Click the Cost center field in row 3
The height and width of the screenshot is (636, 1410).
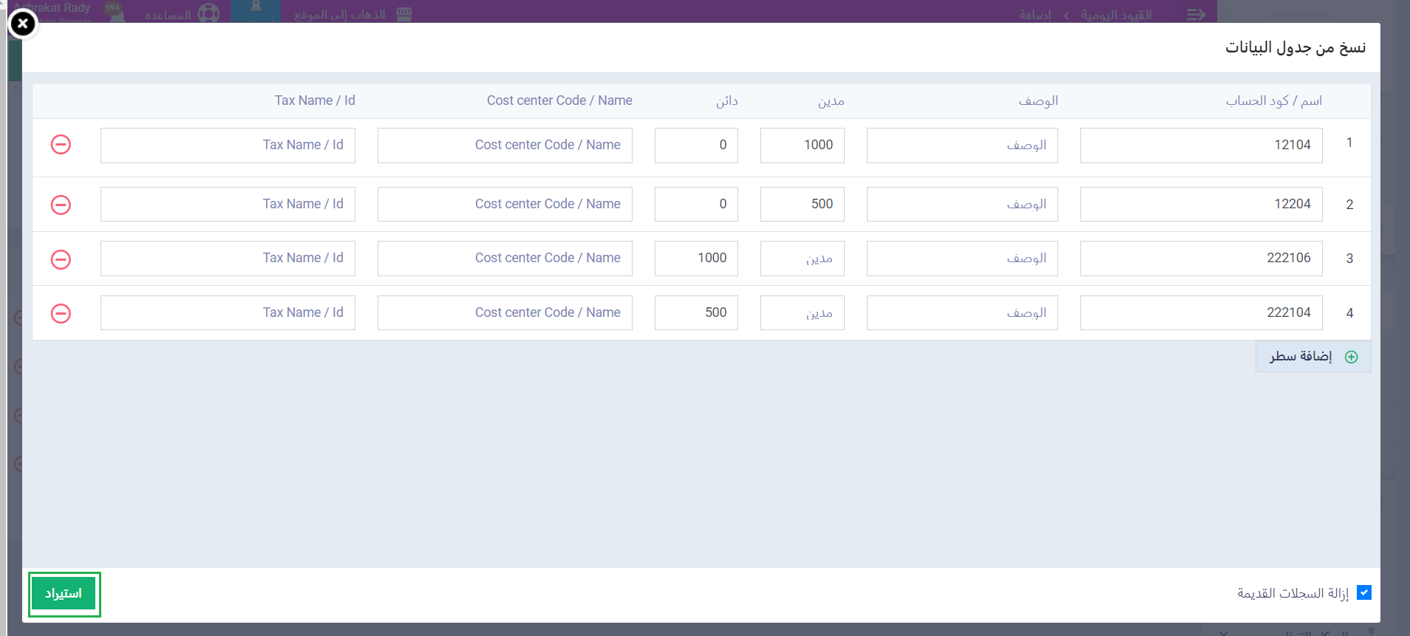coord(505,259)
